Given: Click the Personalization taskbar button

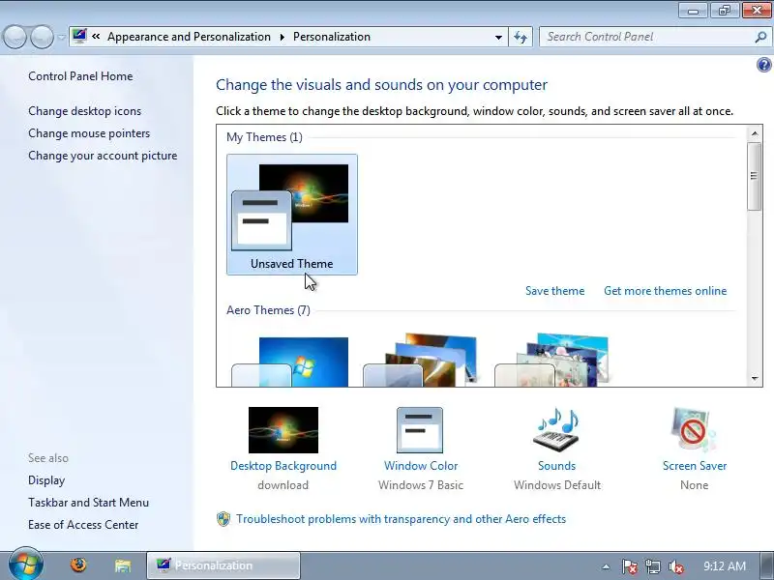Looking at the screenshot, I should click(223, 565).
